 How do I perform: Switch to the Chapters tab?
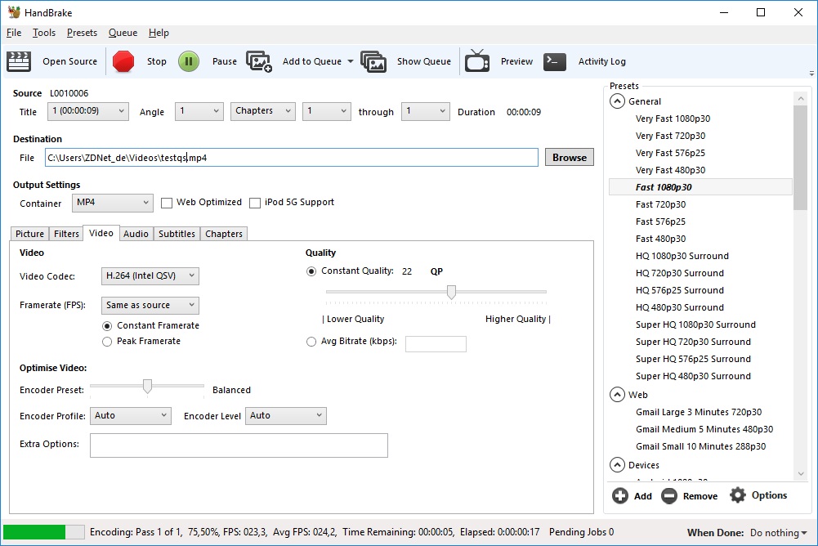(x=224, y=234)
